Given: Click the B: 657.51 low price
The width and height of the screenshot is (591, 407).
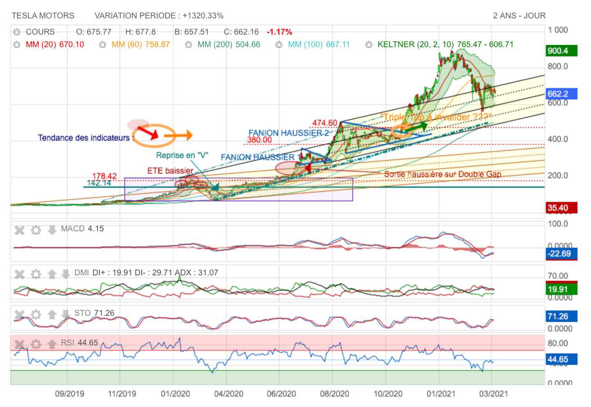Looking at the screenshot, I should click(x=192, y=32).
